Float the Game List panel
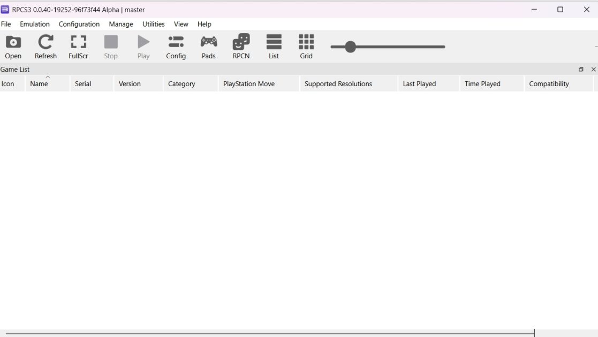Image resolution: width=598 pixels, height=337 pixels. coord(581,70)
